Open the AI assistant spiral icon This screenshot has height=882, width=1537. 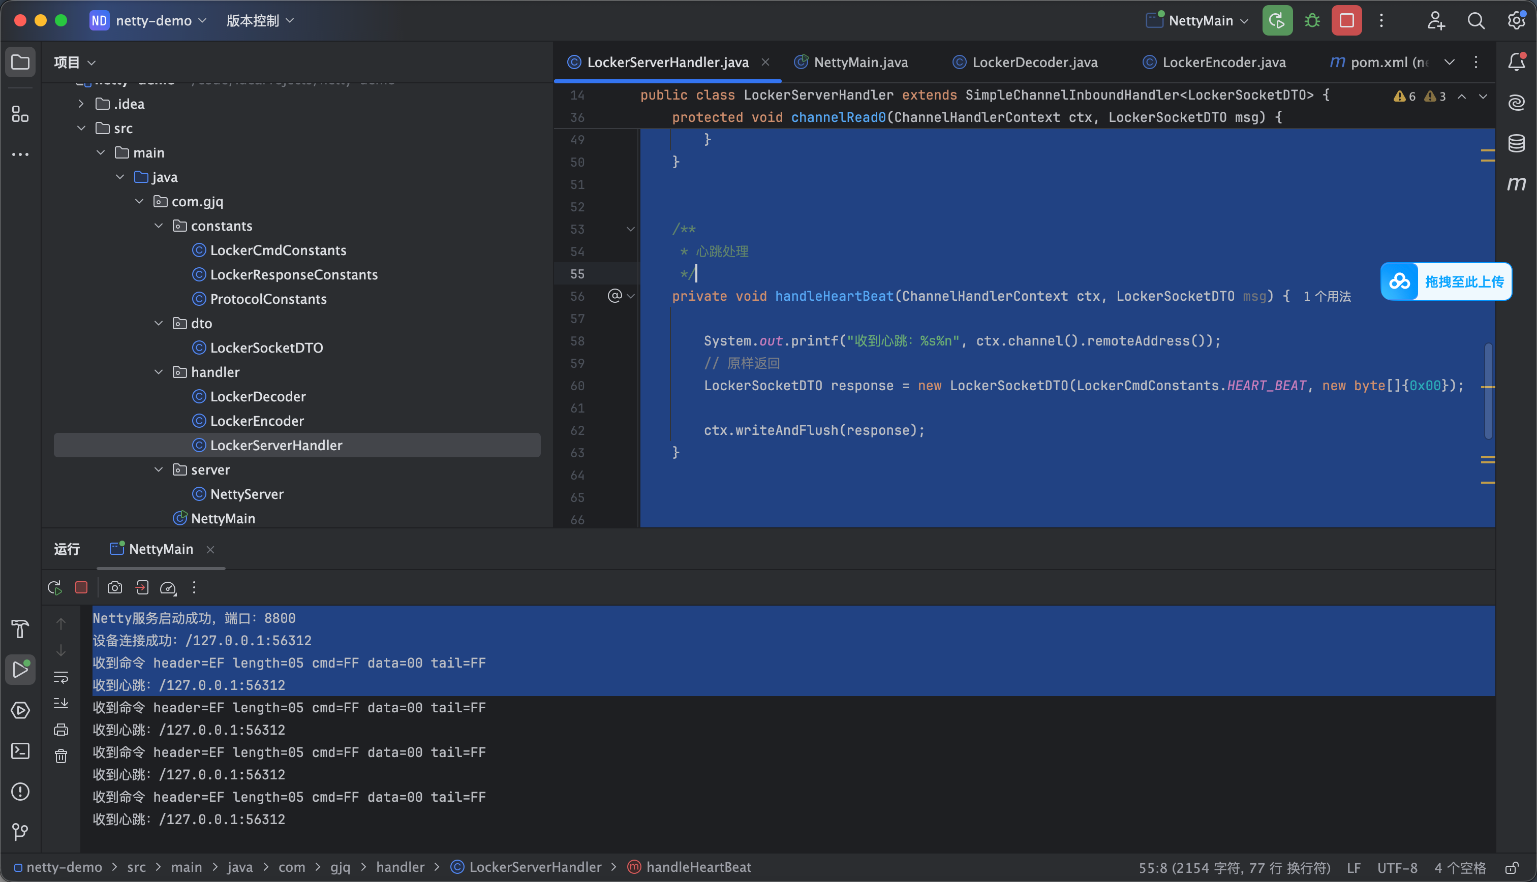pyautogui.click(x=1516, y=103)
